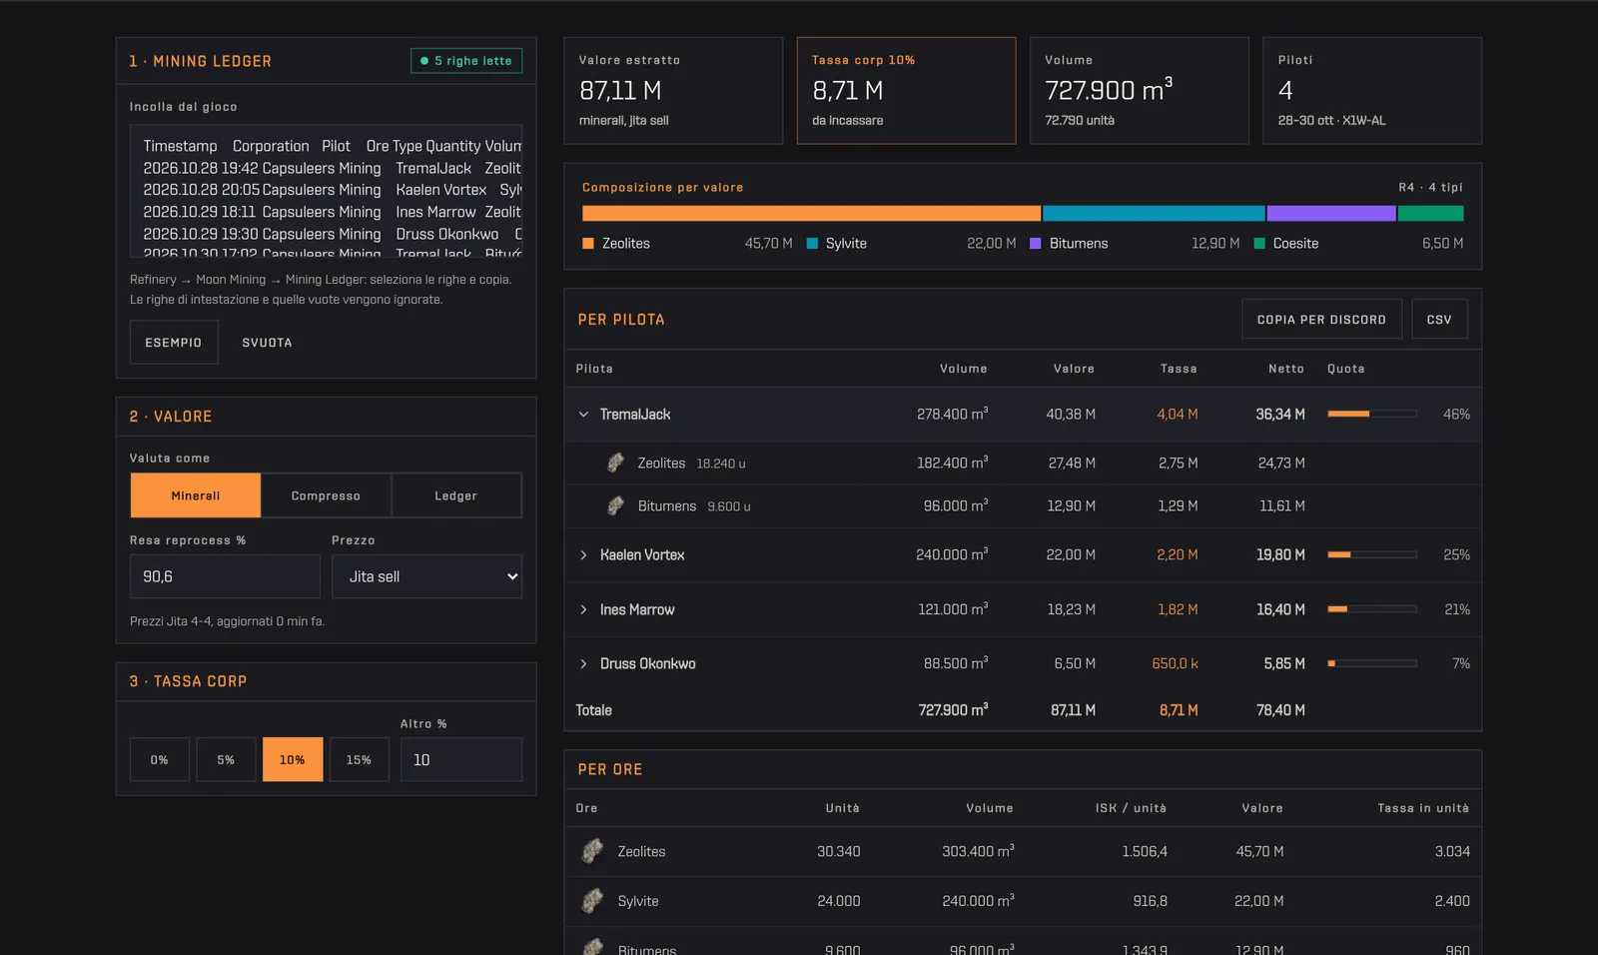The image size is (1598, 955).
Task: Switch valuation to Ledger
Action: tap(456, 495)
